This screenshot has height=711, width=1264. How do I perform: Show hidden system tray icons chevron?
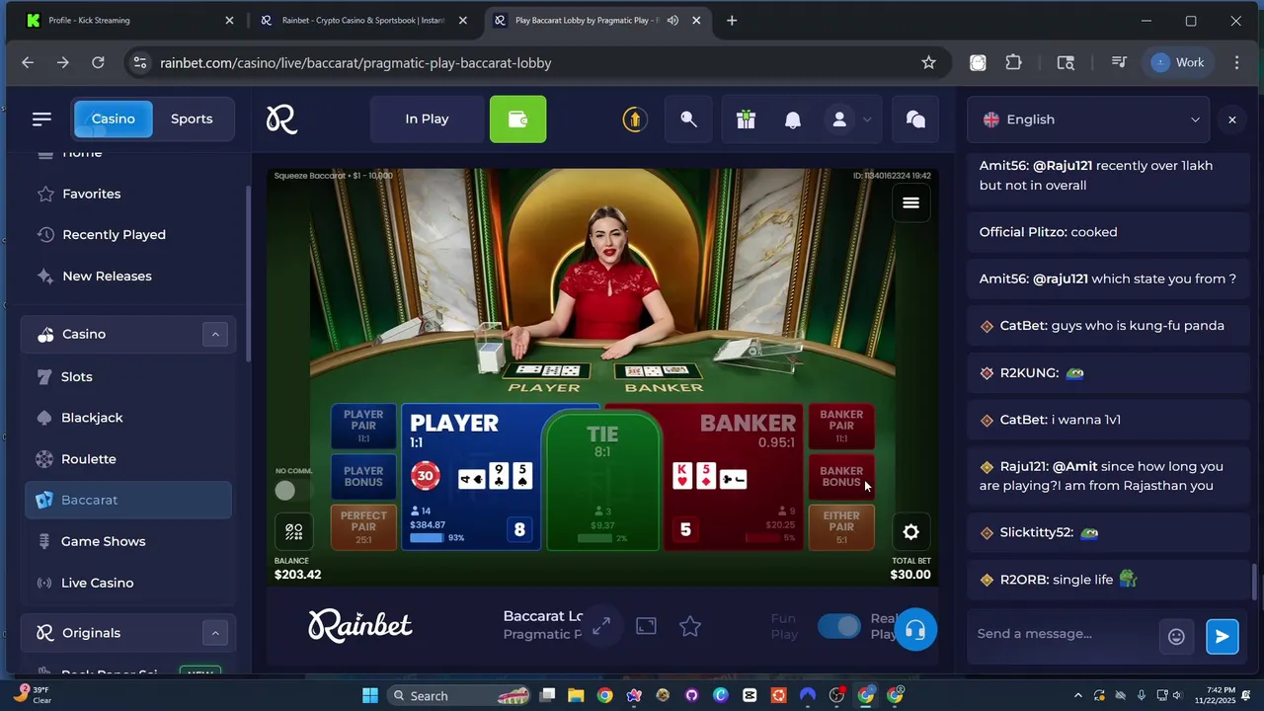(x=1077, y=695)
